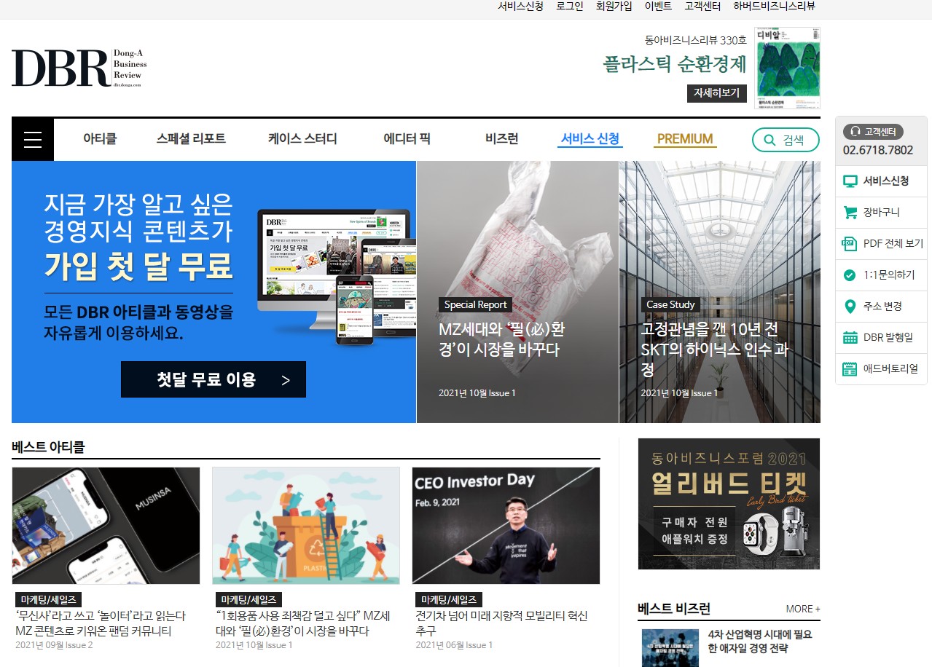Click the sidebar 1:1문의하기 text
Image resolution: width=932 pixels, height=667 pixels.
click(x=889, y=275)
